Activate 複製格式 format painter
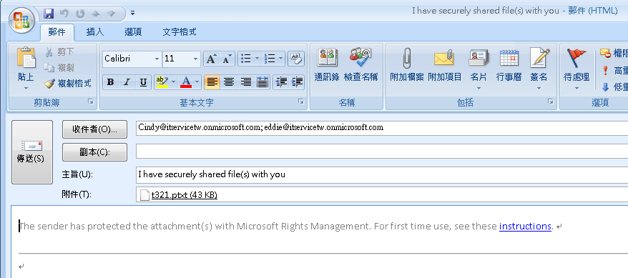The width and height of the screenshot is (628, 278). point(68,84)
